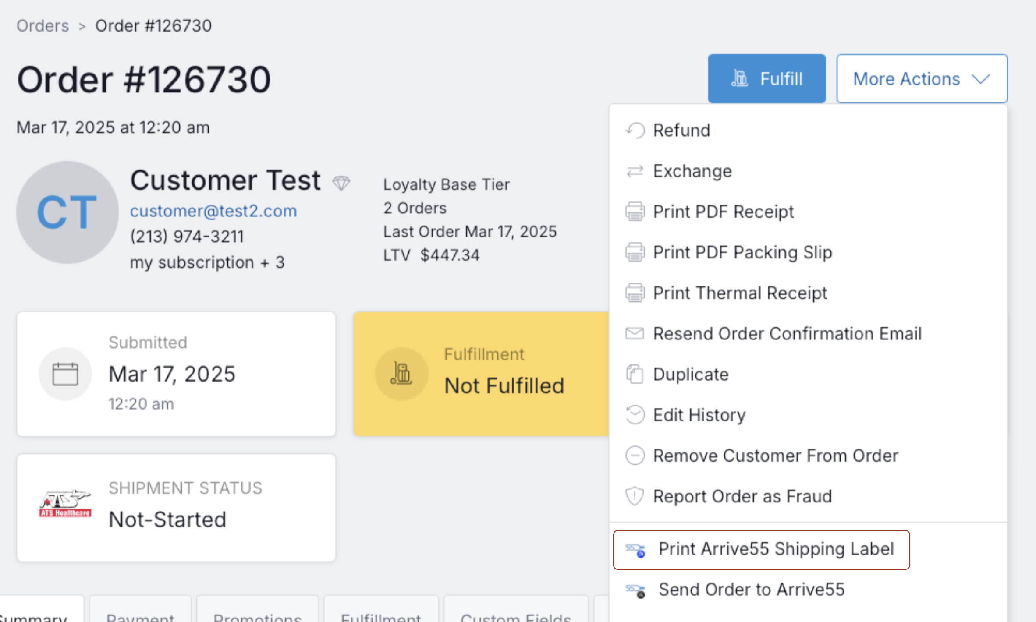Choose Print Thermal Receipt option

[x=740, y=293]
